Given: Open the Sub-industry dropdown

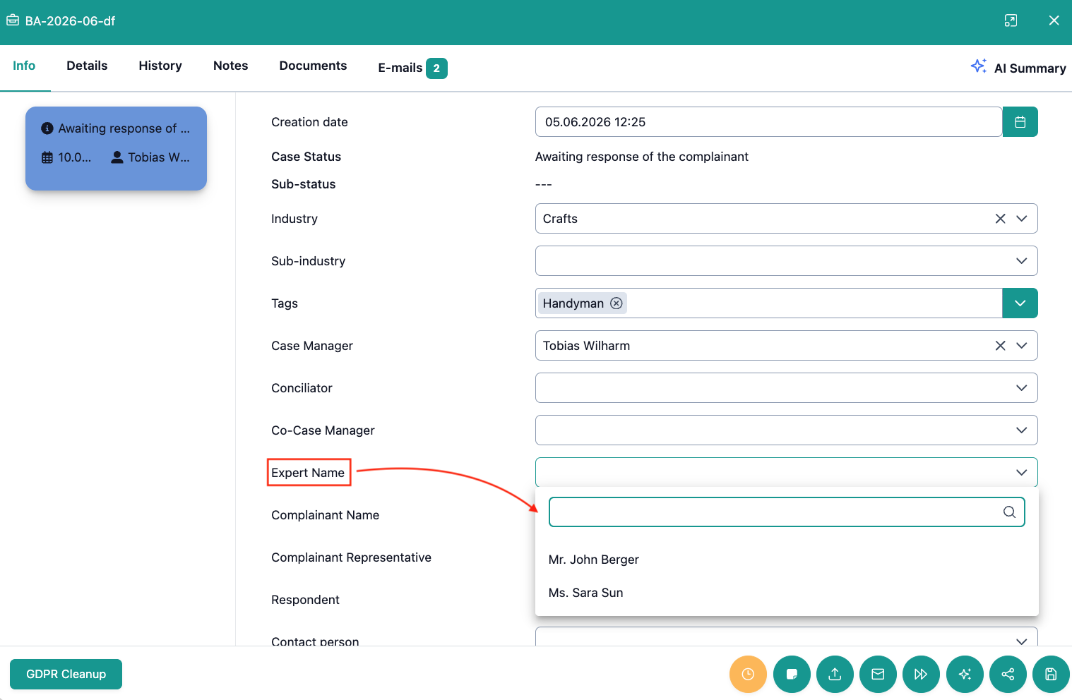Looking at the screenshot, I should click(1021, 261).
